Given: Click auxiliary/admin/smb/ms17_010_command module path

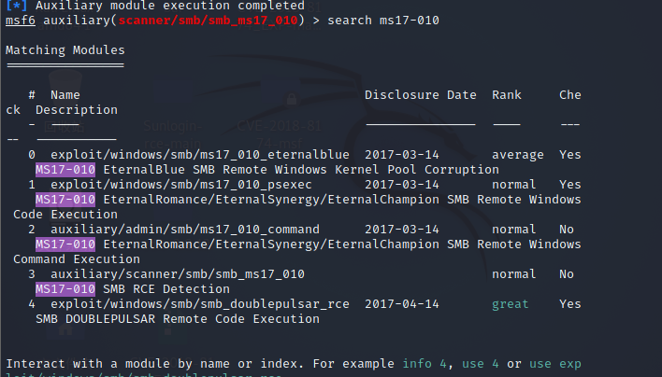Looking at the screenshot, I should [185, 230].
